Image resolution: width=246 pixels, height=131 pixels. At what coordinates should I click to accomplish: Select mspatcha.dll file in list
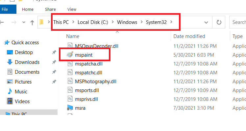click(87, 64)
